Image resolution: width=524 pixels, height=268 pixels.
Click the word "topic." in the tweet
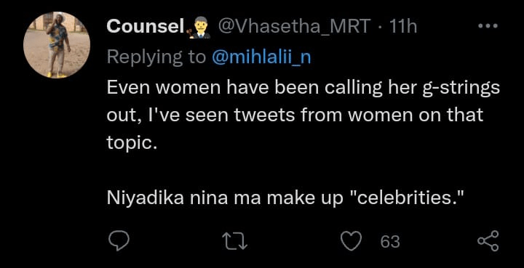pos(132,143)
